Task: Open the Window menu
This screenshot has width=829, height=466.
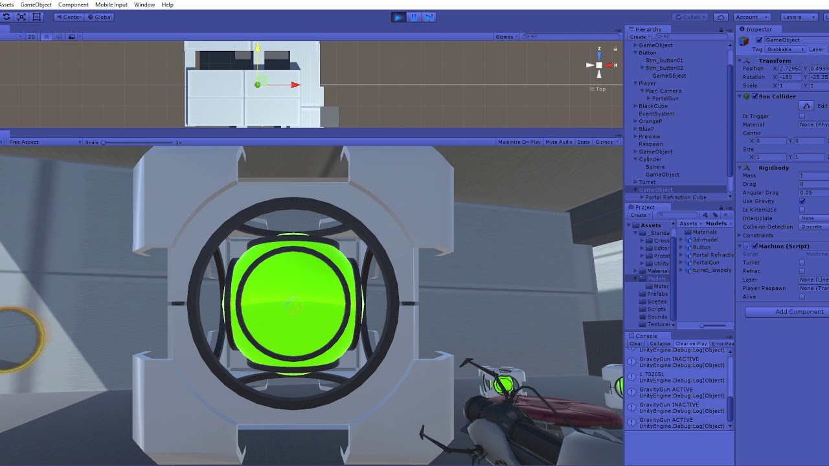Action: click(144, 5)
